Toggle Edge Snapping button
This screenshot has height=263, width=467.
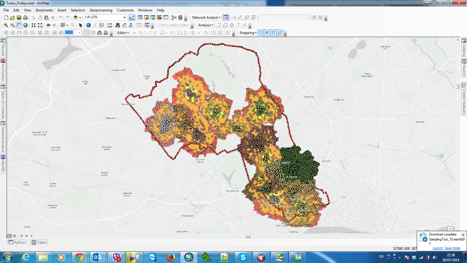[x=280, y=33]
